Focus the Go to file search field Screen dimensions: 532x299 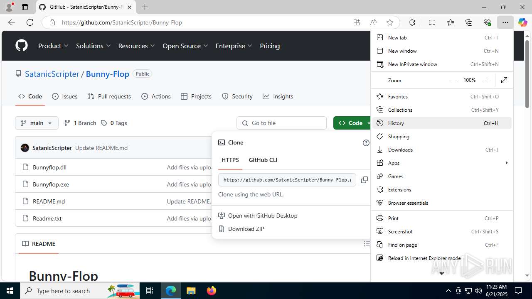pos(281,123)
